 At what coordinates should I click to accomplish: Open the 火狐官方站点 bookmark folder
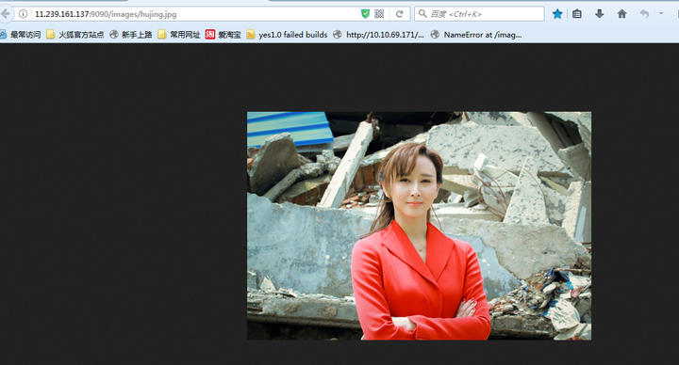75,35
